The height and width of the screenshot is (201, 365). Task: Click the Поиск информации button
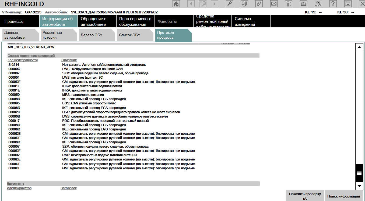click(344, 196)
